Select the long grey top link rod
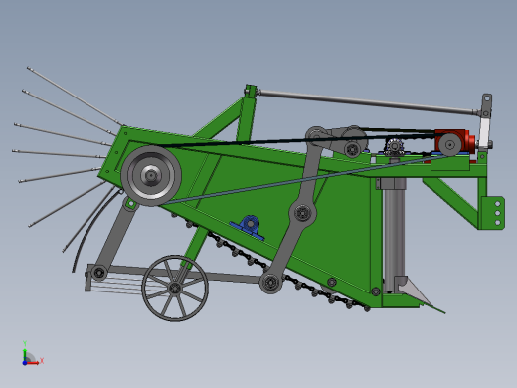Screen dimensions: 517x388 click(368, 101)
